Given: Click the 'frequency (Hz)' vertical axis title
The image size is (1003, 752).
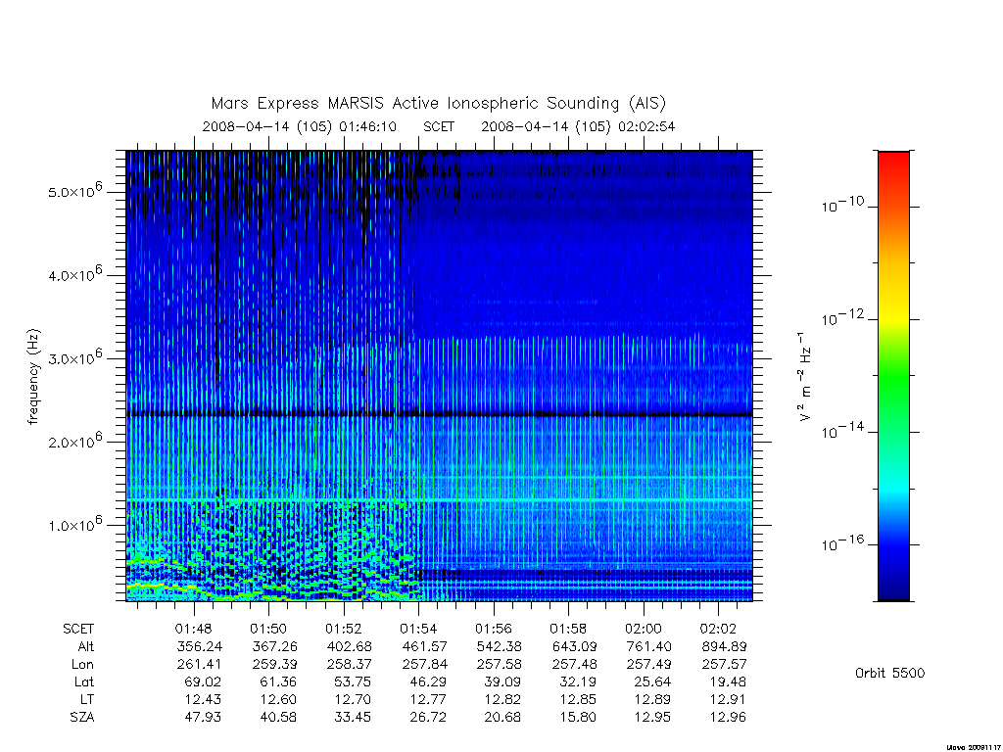Looking at the screenshot, I should tap(33, 377).
